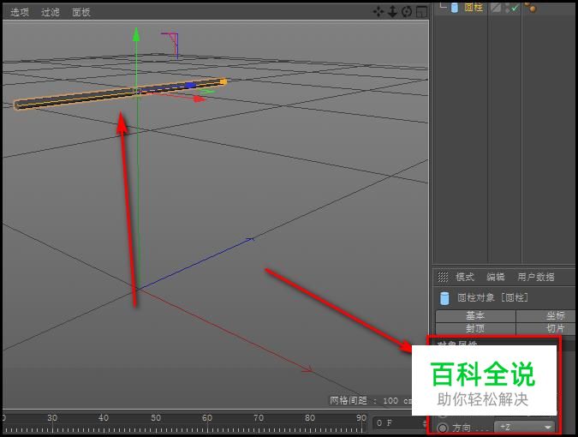Image resolution: width=578 pixels, height=437 pixels.
Task: Jump to frame 50 on the timeline
Action: [156, 418]
